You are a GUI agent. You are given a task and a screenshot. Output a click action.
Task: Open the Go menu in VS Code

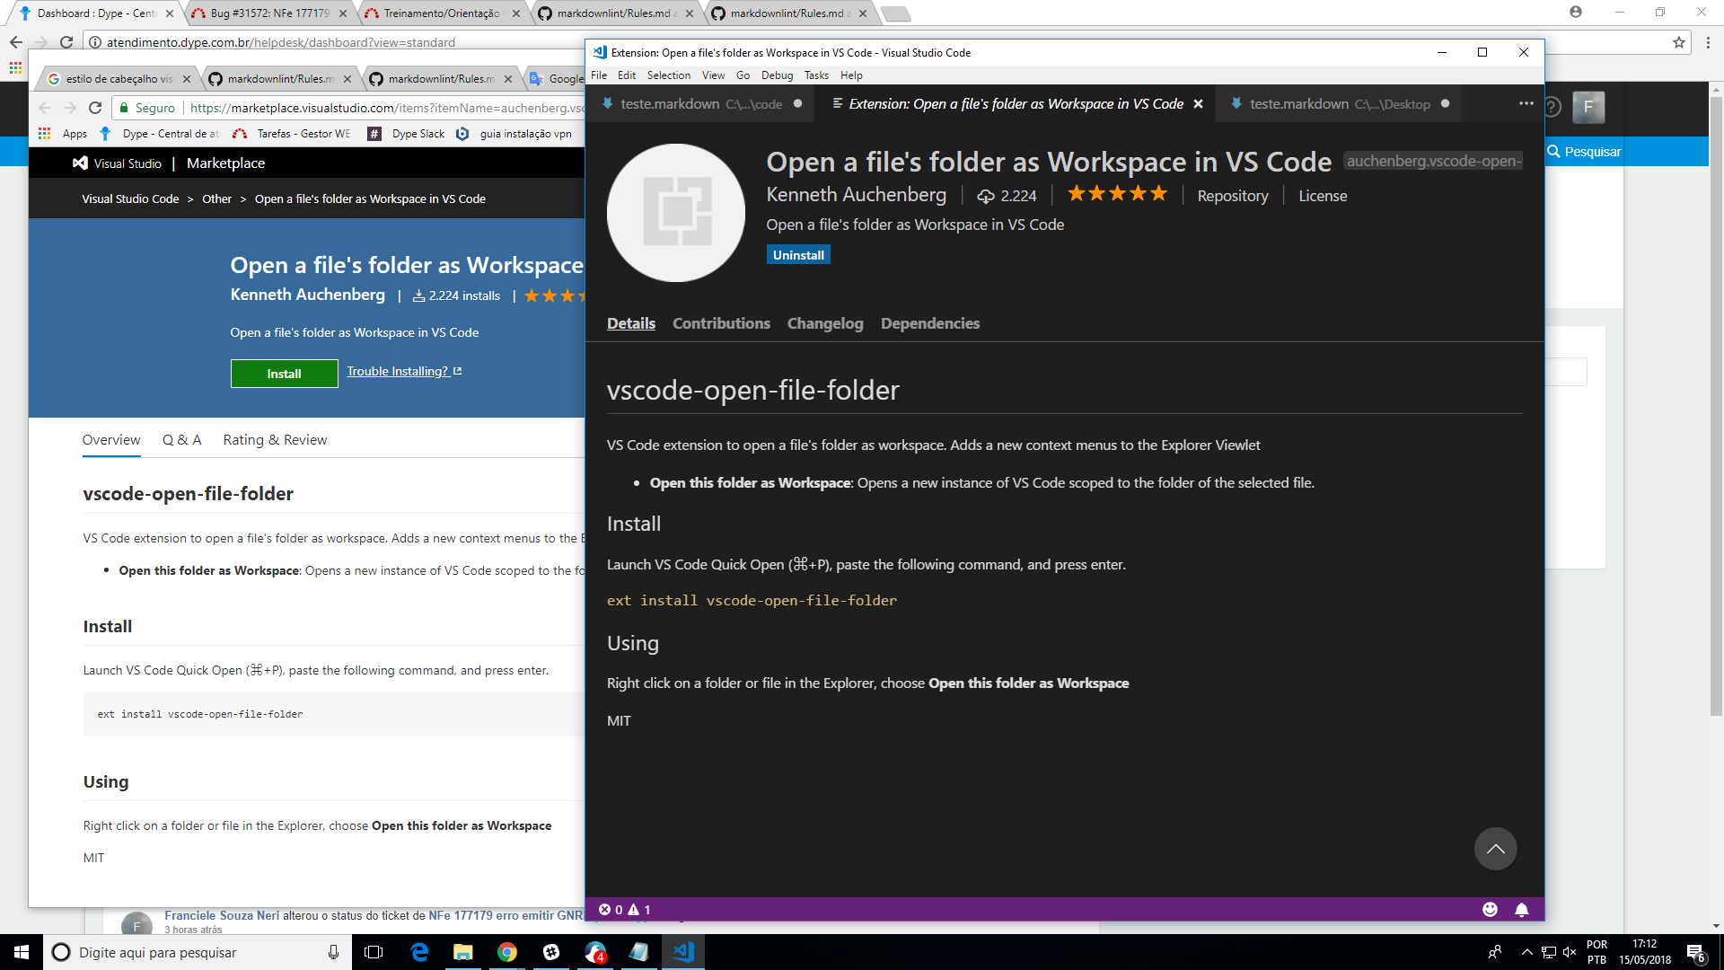coord(743,75)
